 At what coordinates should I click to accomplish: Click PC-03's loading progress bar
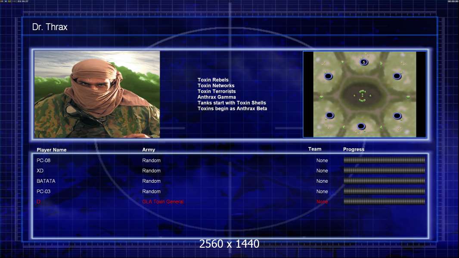pos(384,191)
